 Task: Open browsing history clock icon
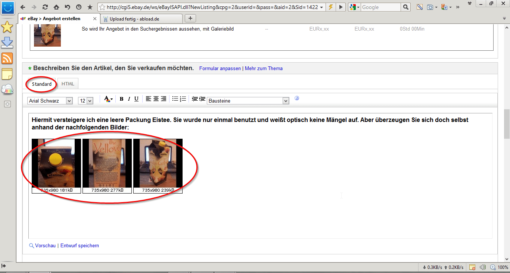tap(79, 7)
